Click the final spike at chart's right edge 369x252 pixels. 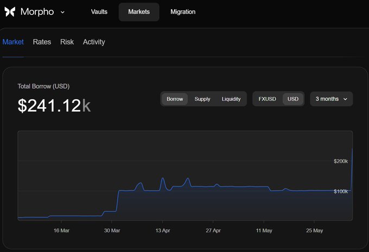click(352, 169)
